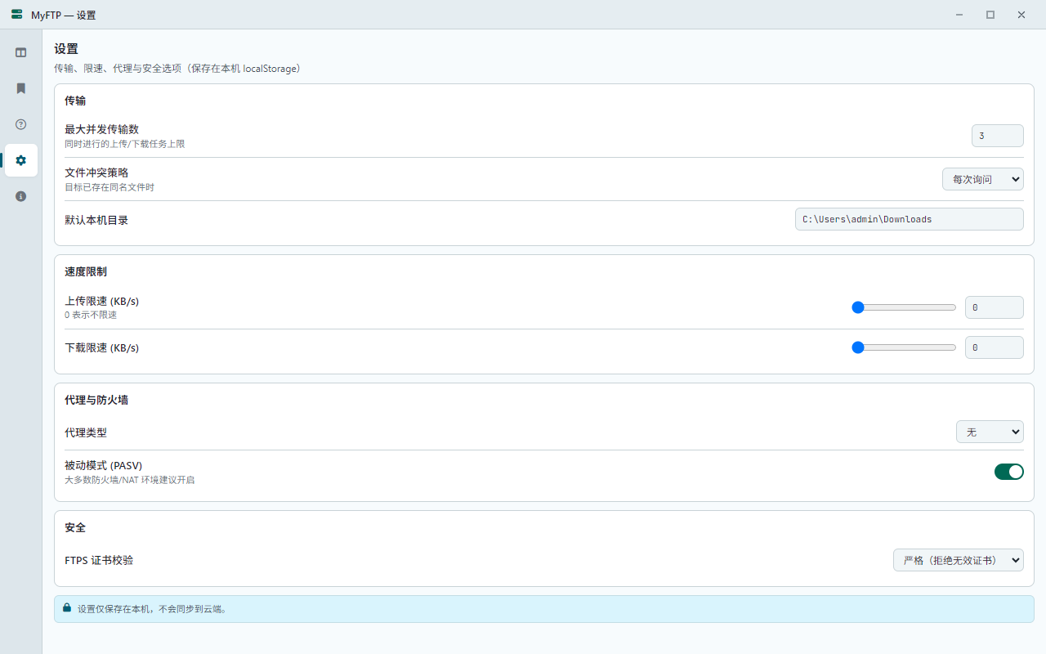This screenshot has height=654, width=1046.
Task: Click the 最大并发传输数 number field
Action: click(x=997, y=136)
